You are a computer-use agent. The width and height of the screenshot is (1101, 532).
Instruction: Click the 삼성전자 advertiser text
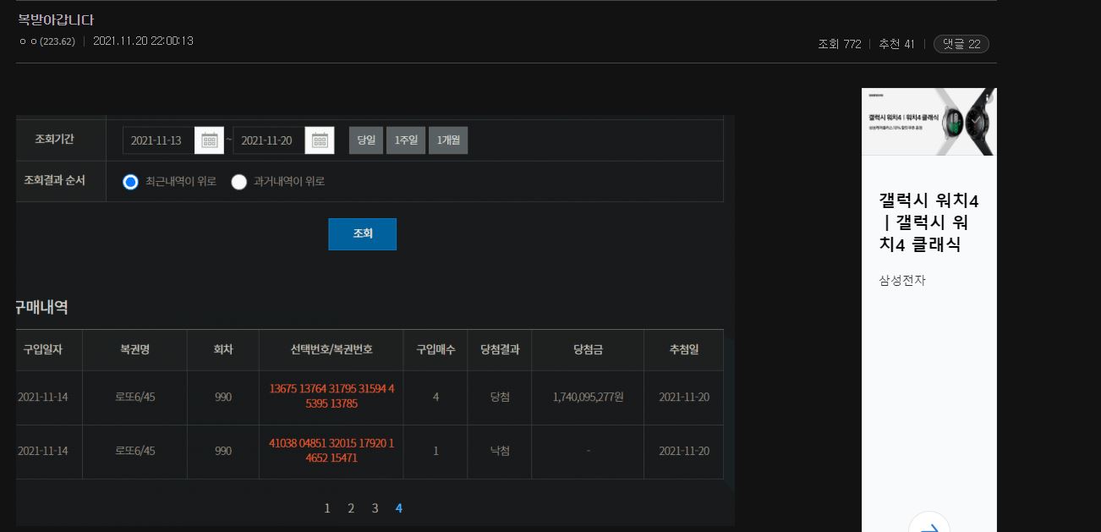pos(902,280)
